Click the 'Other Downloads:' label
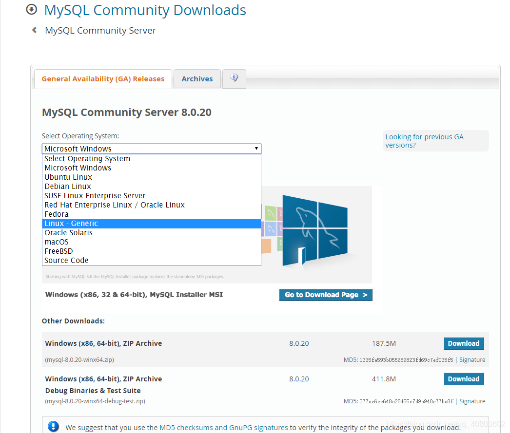The height and width of the screenshot is (433, 510). (73, 321)
